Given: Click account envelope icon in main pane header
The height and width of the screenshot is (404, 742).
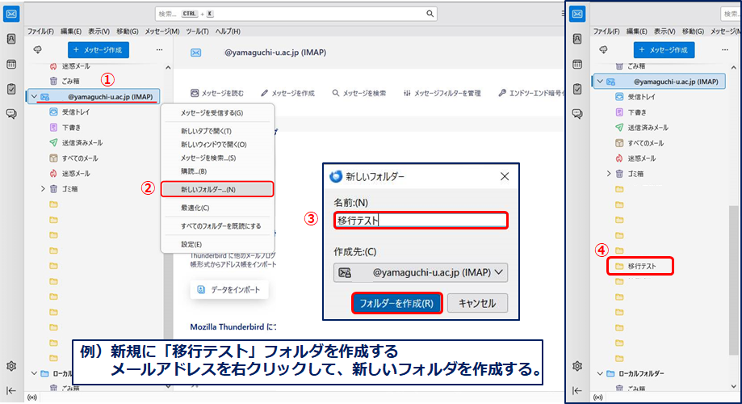Looking at the screenshot, I should point(196,53).
